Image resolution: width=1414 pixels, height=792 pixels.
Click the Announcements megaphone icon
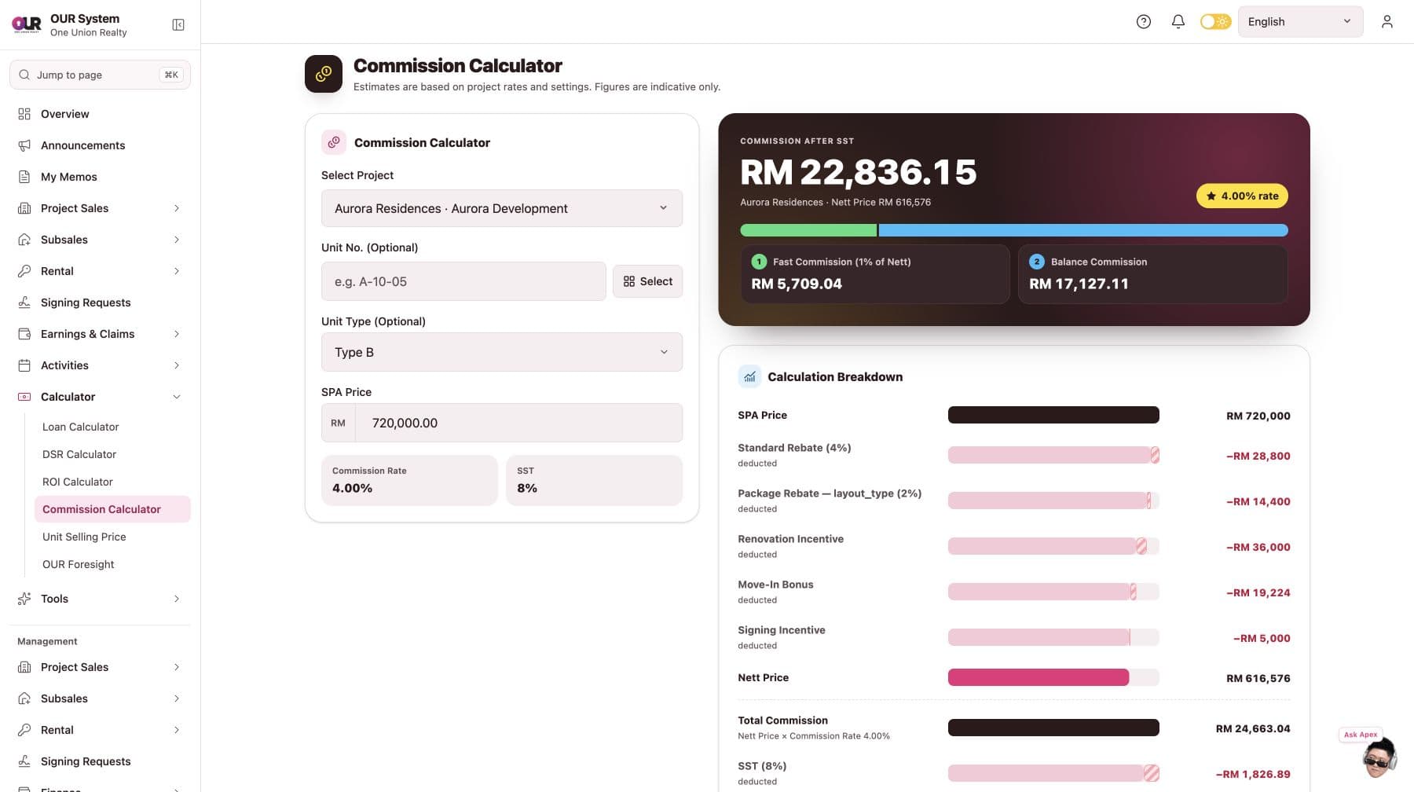24,145
